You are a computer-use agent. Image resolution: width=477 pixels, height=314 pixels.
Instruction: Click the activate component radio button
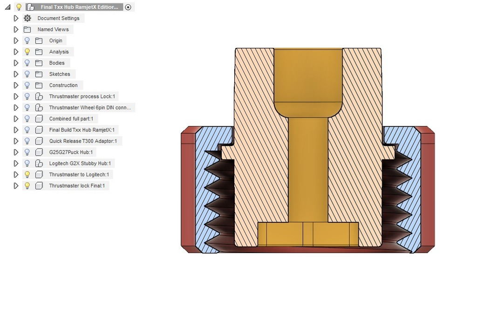pos(128,7)
